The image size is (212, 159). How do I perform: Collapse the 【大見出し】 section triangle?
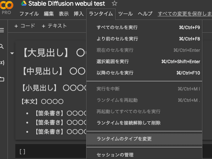pos(12,53)
